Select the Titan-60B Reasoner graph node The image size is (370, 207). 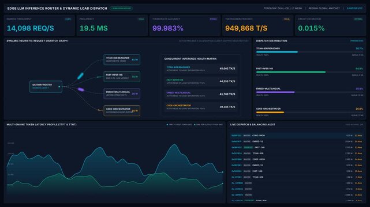(122, 59)
